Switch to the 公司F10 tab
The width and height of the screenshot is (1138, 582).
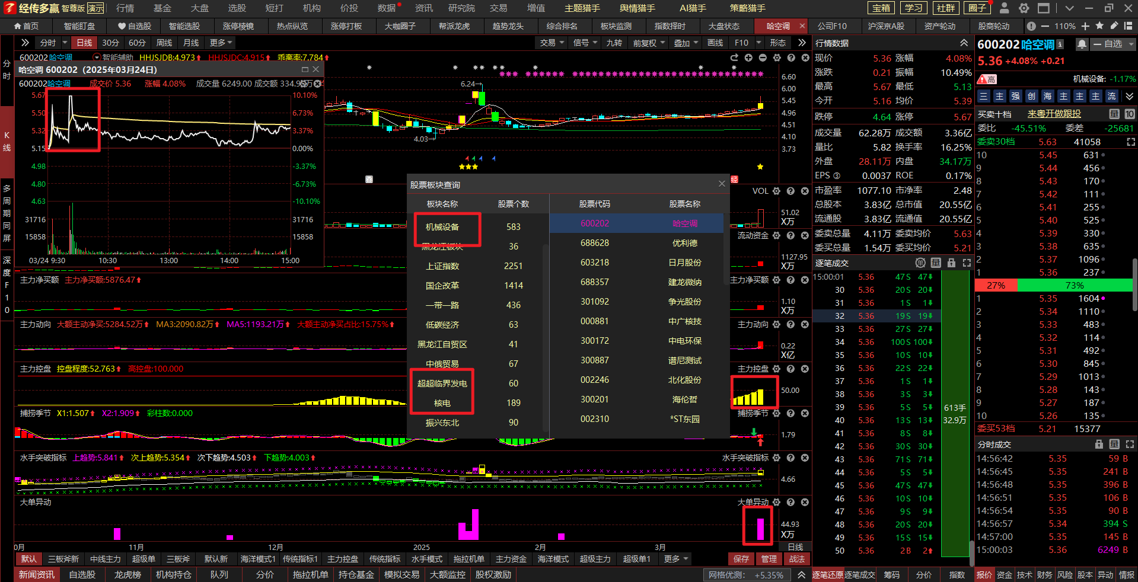coord(832,26)
